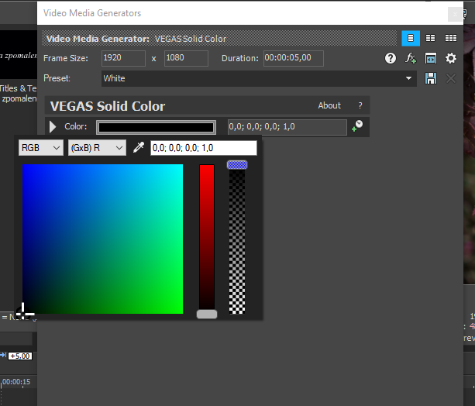Screen dimensions: 475x406
Task: Click the red slider gray handle
Action: click(x=207, y=315)
